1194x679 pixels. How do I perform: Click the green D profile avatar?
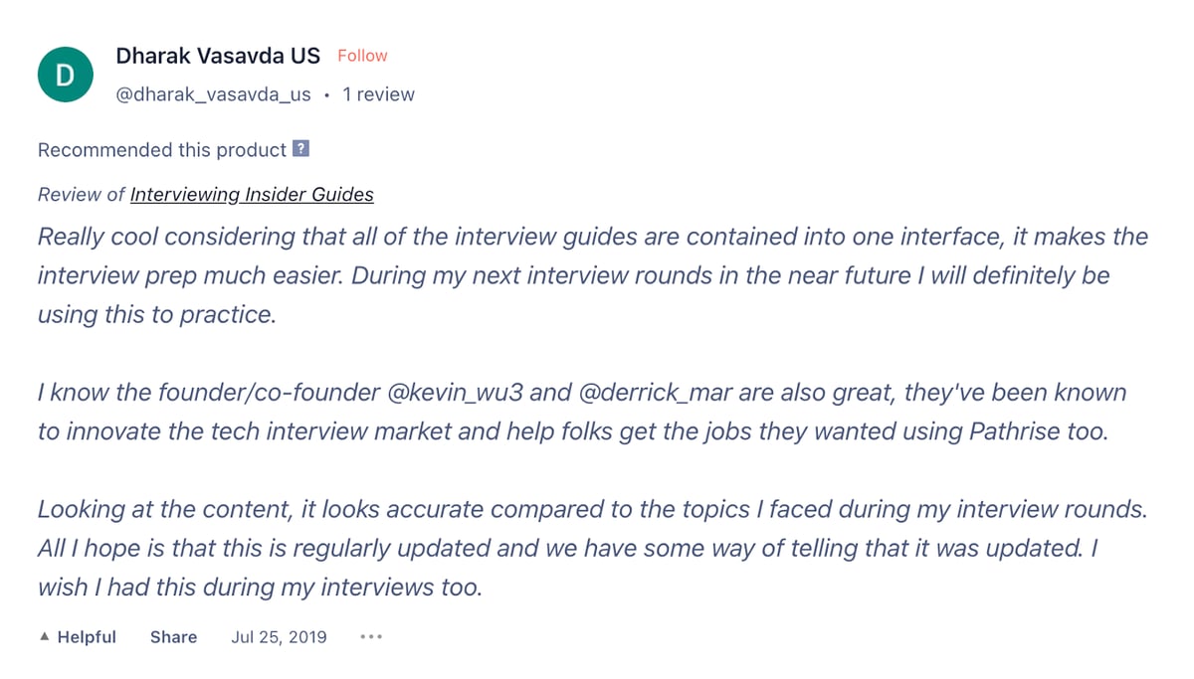pos(65,75)
